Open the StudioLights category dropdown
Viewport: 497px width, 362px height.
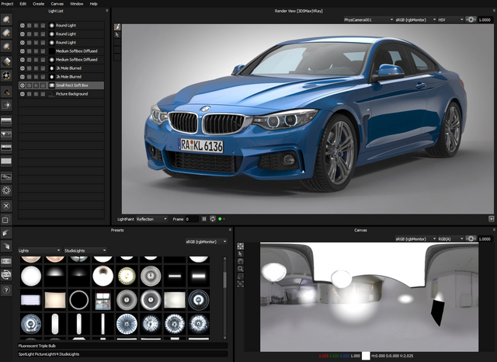[85, 250]
